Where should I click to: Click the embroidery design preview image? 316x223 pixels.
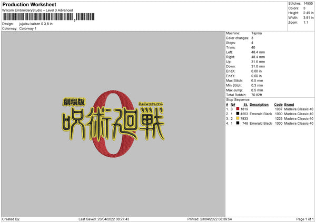tap(113, 124)
